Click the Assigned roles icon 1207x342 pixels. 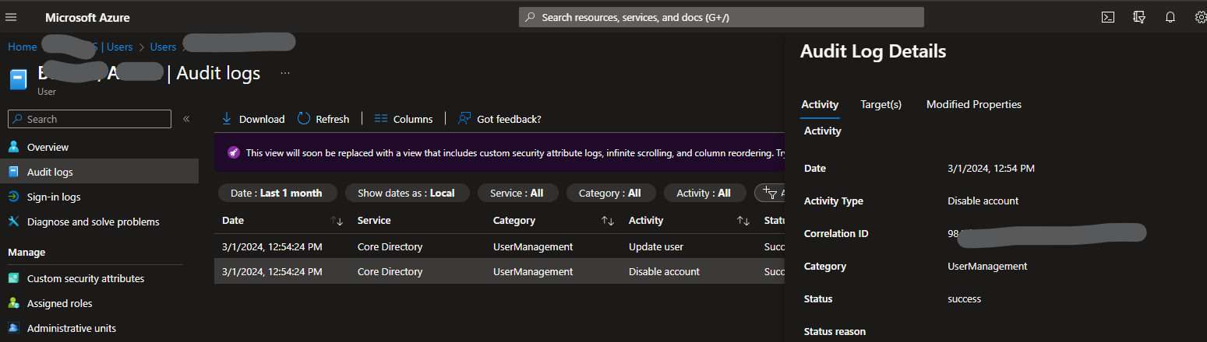tap(14, 303)
